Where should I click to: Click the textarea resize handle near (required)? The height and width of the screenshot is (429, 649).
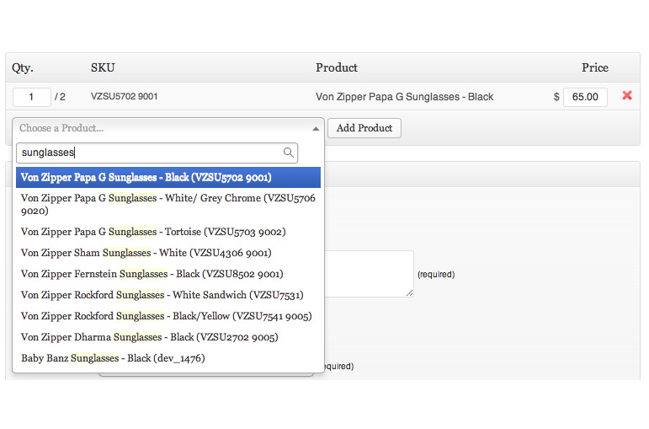click(409, 293)
